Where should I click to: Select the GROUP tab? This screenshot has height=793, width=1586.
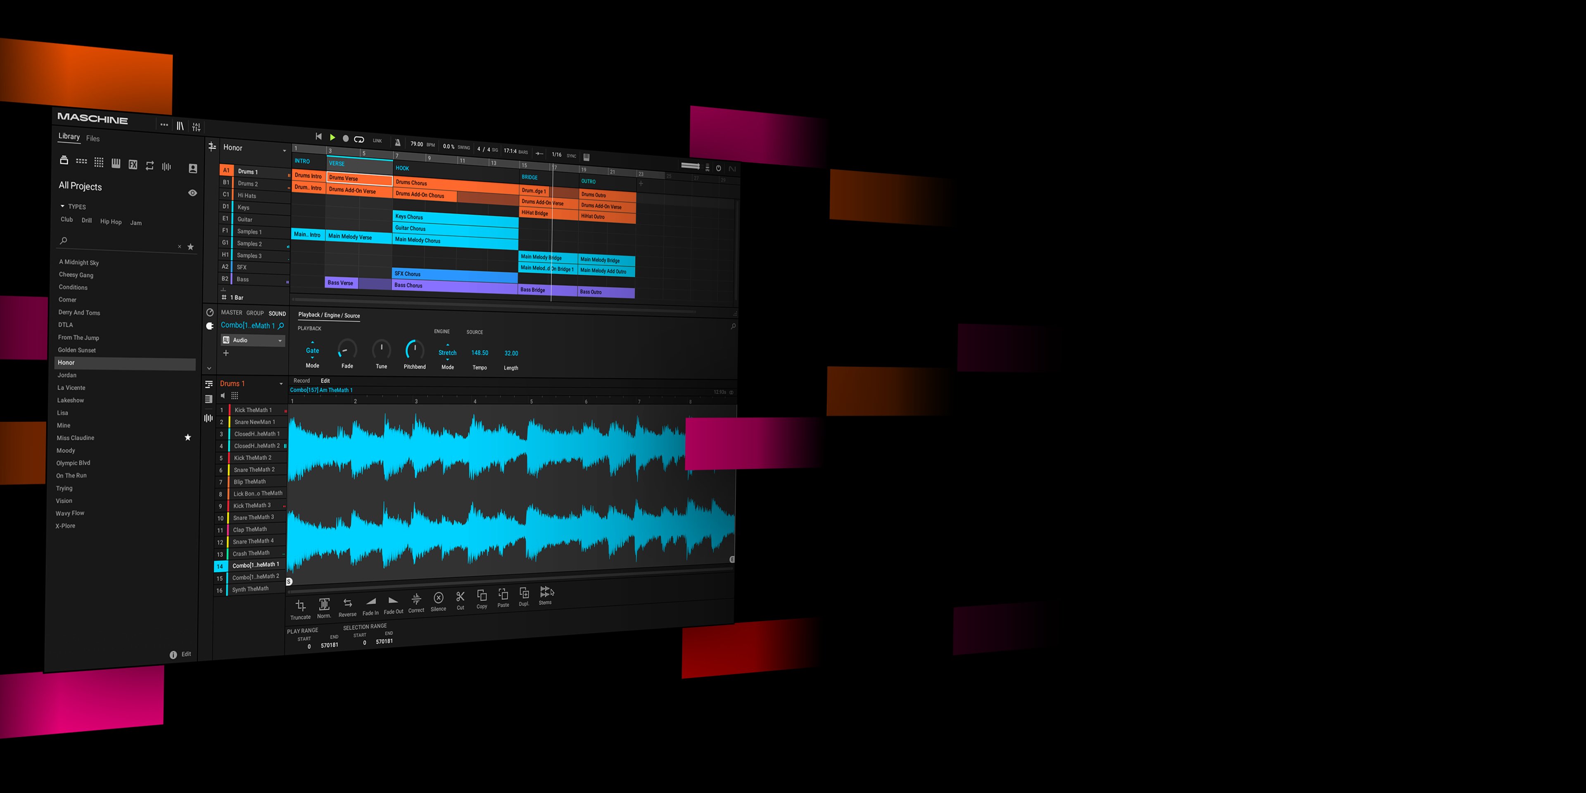click(x=254, y=313)
